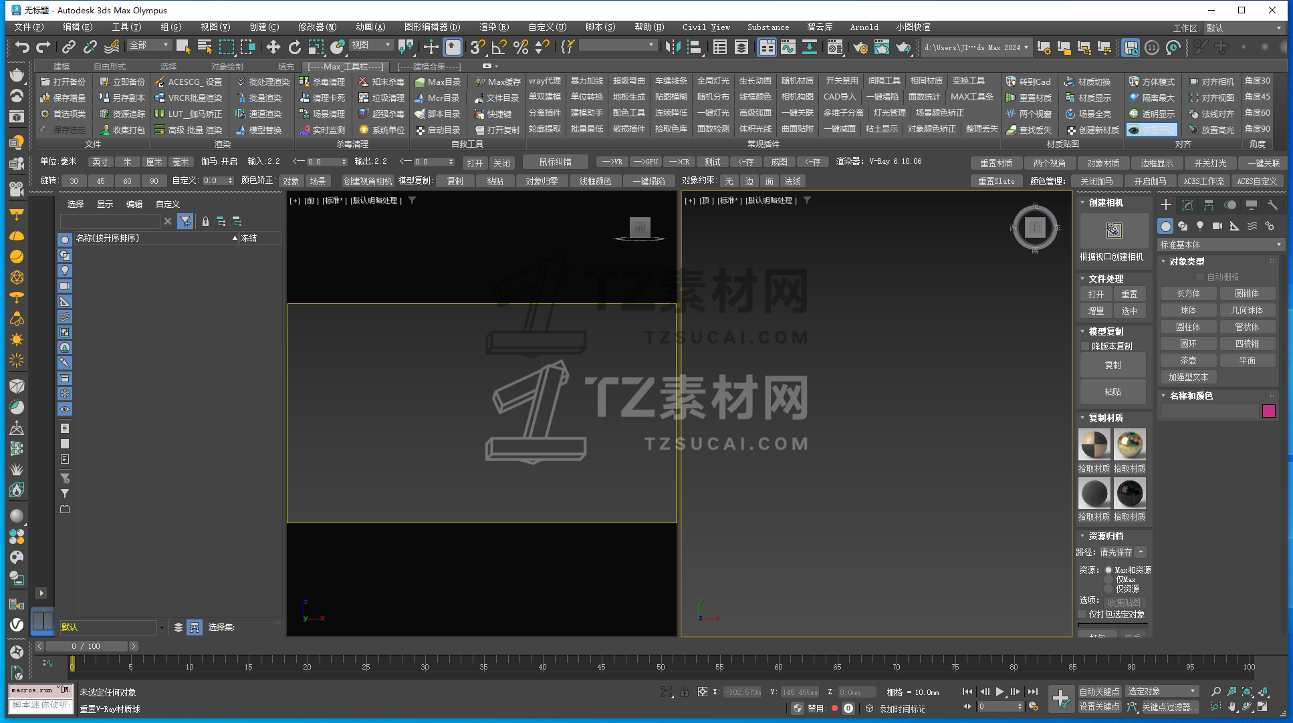The height and width of the screenshot is (723, 1293).
Task: Select the Rotate tool icon
Action: pos(294,47)
